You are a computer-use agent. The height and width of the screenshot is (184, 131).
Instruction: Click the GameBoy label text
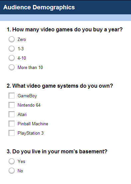[27, 96]
